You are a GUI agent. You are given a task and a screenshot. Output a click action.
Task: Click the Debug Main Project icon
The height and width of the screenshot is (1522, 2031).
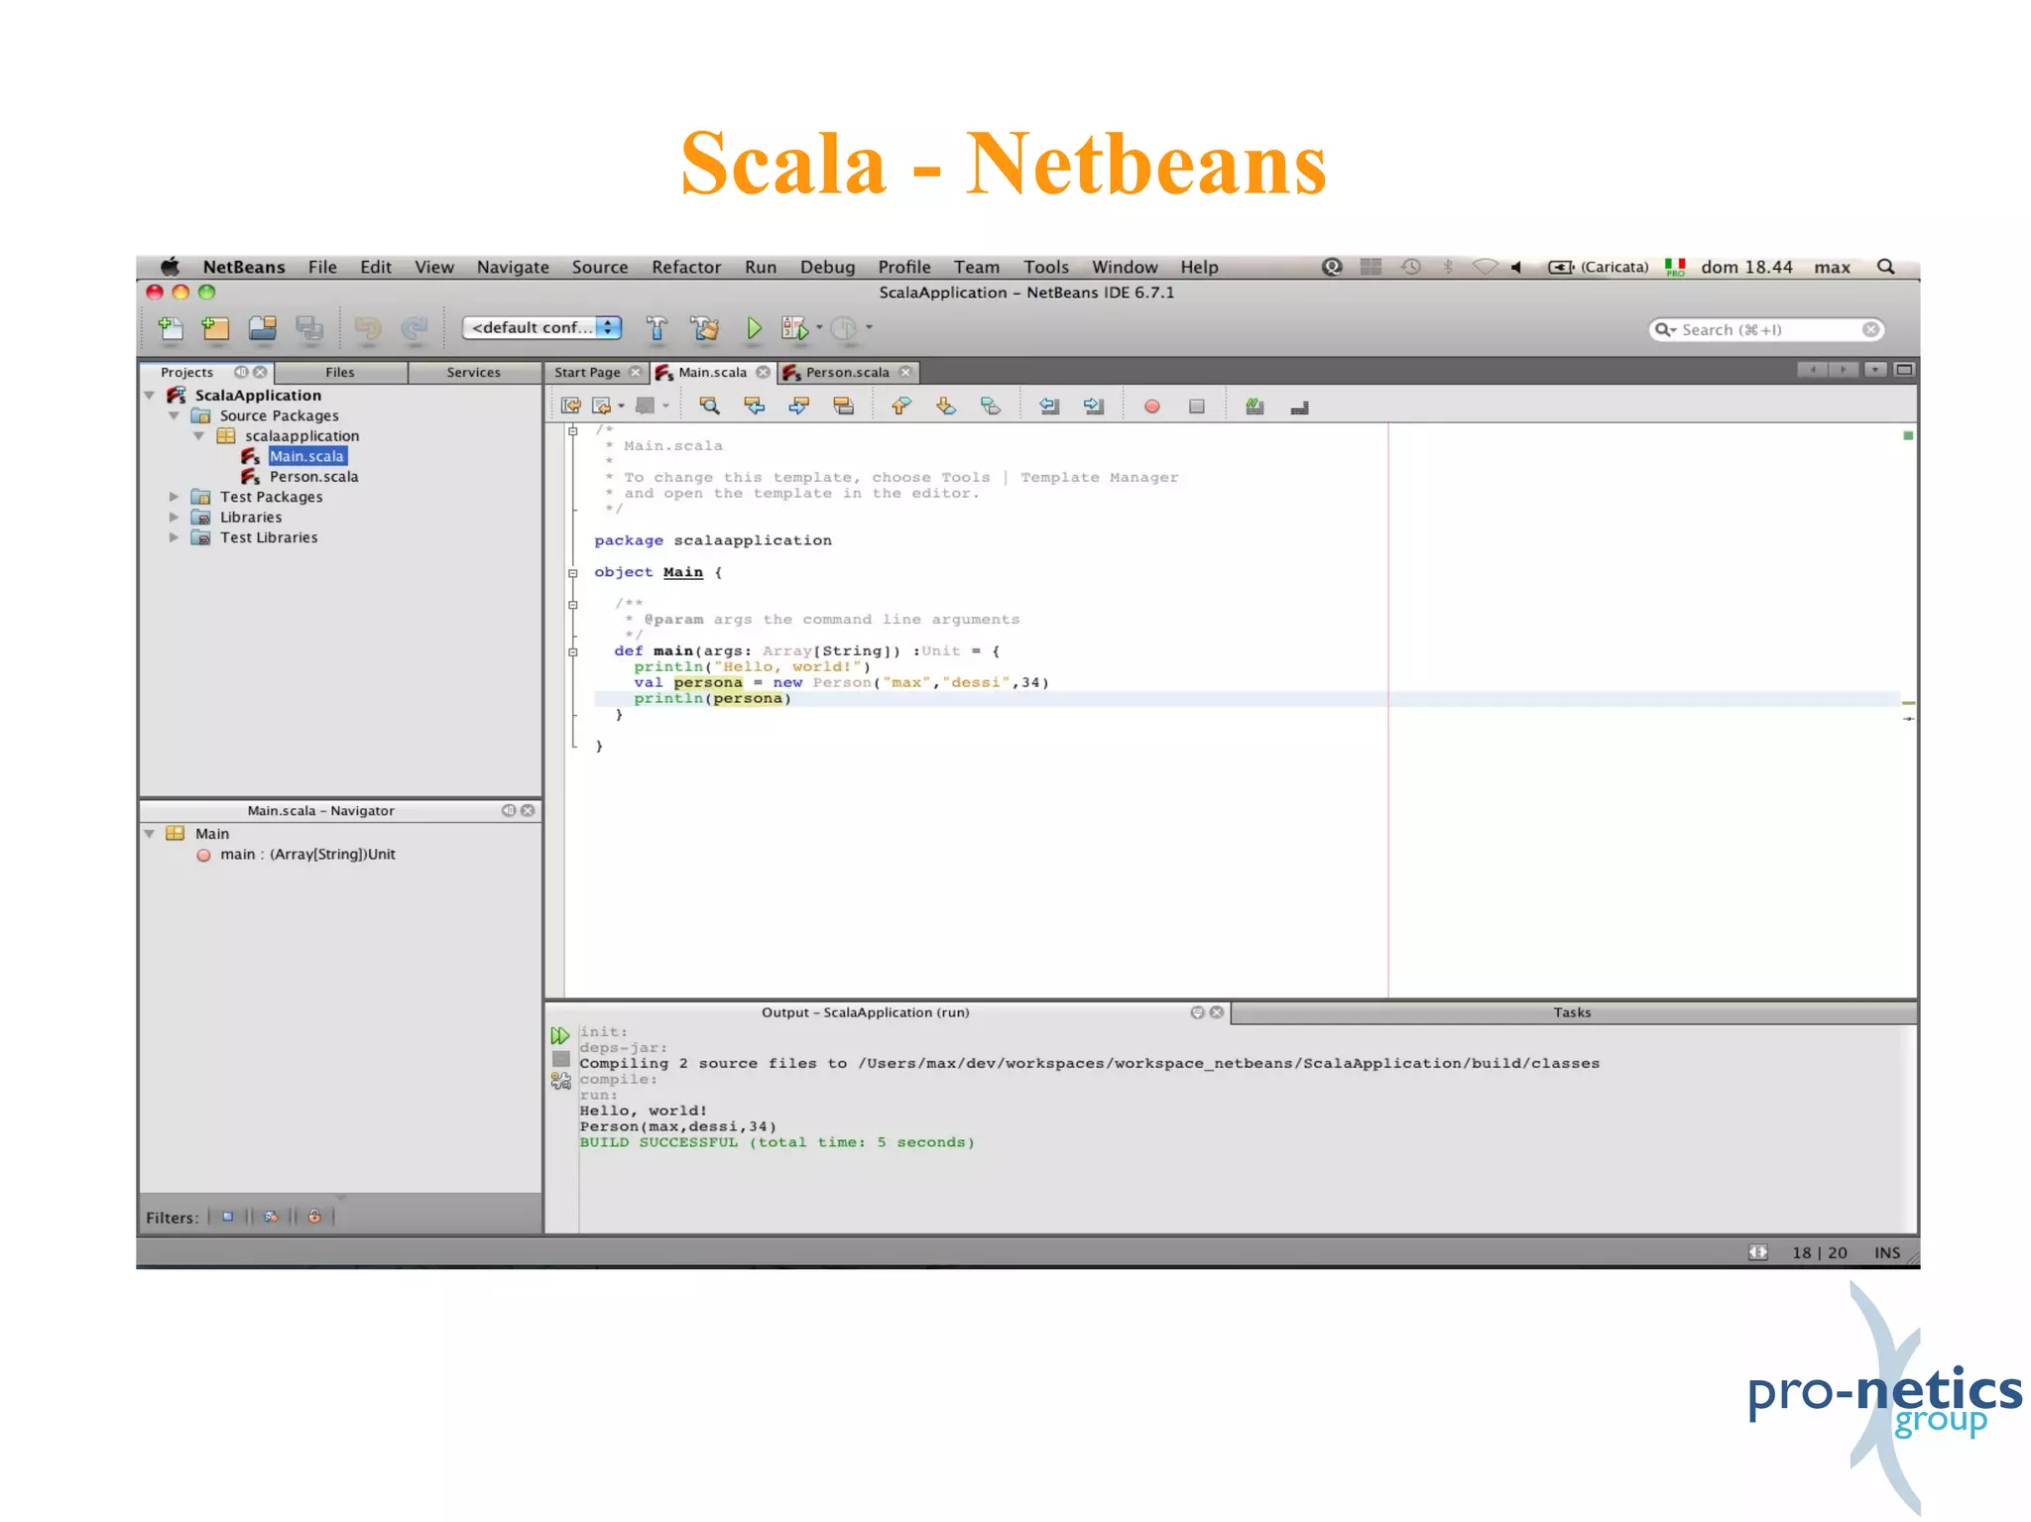tap(795, 328)
